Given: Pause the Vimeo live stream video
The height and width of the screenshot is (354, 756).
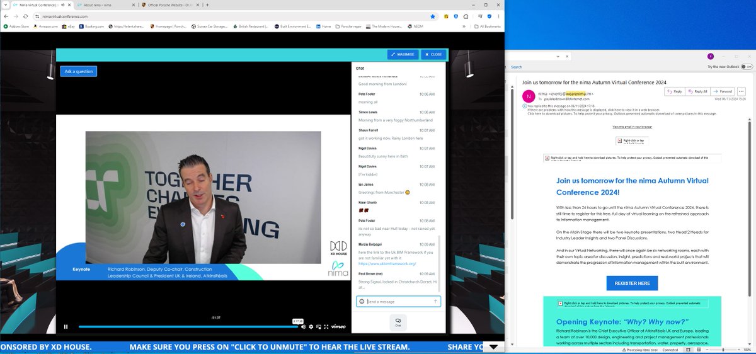Looking at the screenshot, I should (66, 326).
